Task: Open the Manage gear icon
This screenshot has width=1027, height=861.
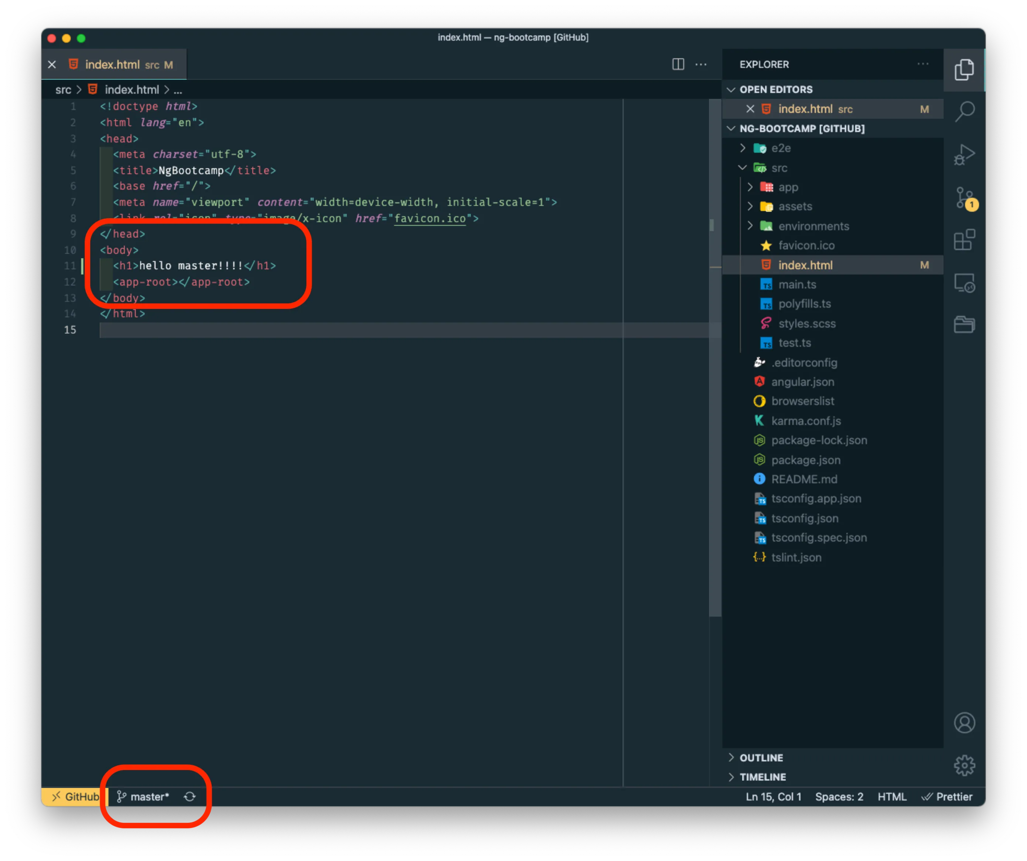Action: (964, 765)
